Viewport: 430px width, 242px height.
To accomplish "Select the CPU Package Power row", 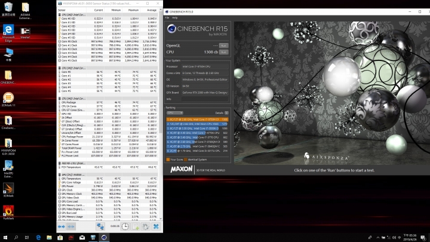I will 107,137.
